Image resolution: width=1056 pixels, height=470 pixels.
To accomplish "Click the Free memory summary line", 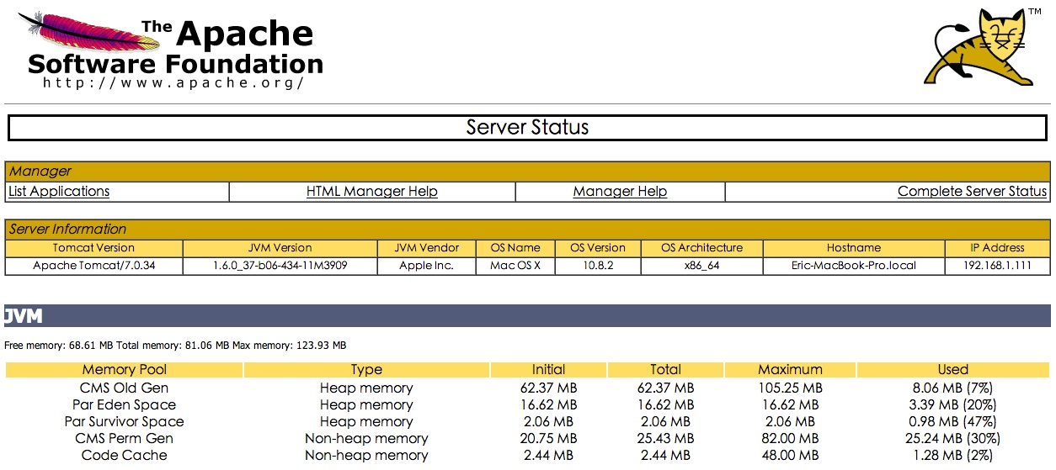I will pos(175,346).
